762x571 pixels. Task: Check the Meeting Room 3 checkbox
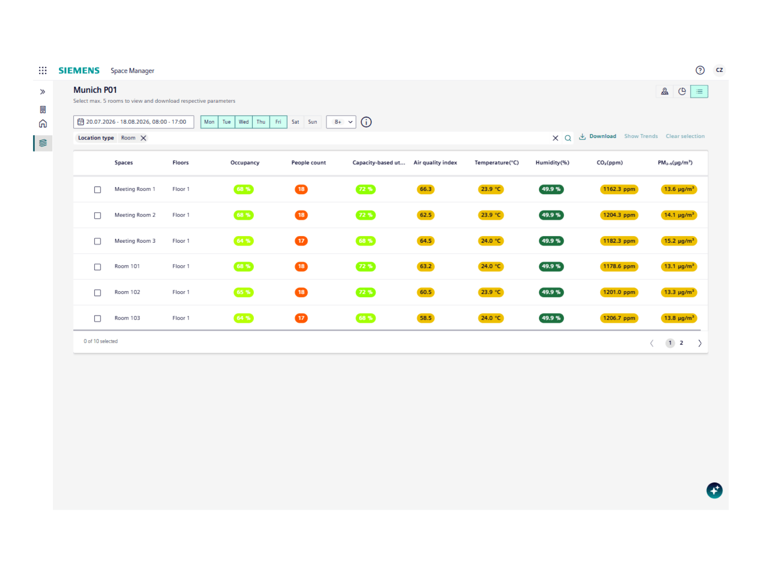pos(98,241)
